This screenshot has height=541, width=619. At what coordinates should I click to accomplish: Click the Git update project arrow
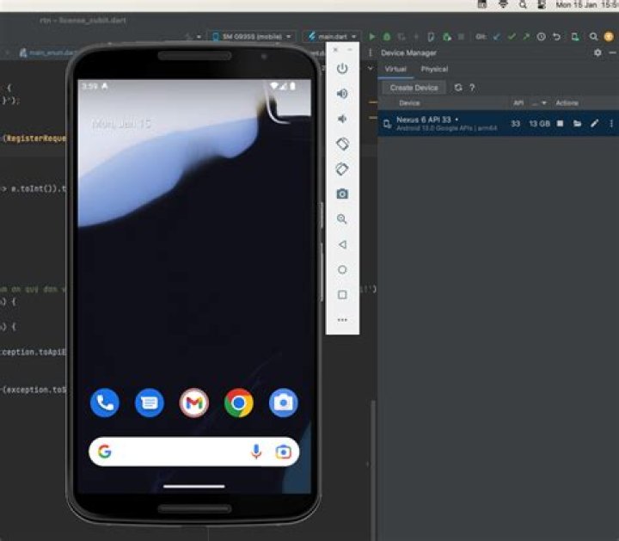click(497, 37)
